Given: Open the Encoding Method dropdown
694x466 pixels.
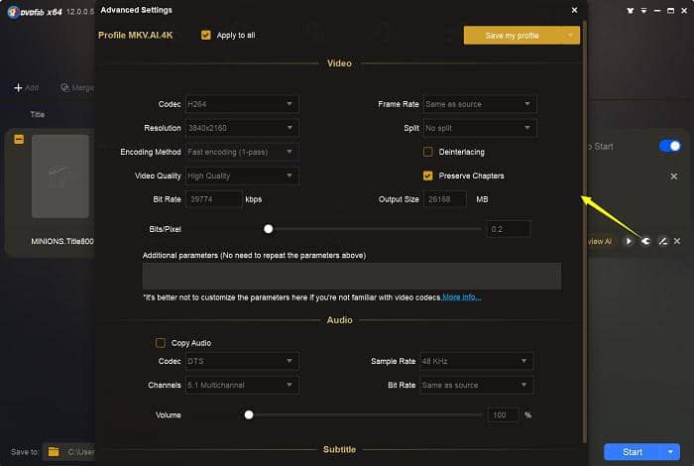Looking at the screenshot, I should point(242,152).
